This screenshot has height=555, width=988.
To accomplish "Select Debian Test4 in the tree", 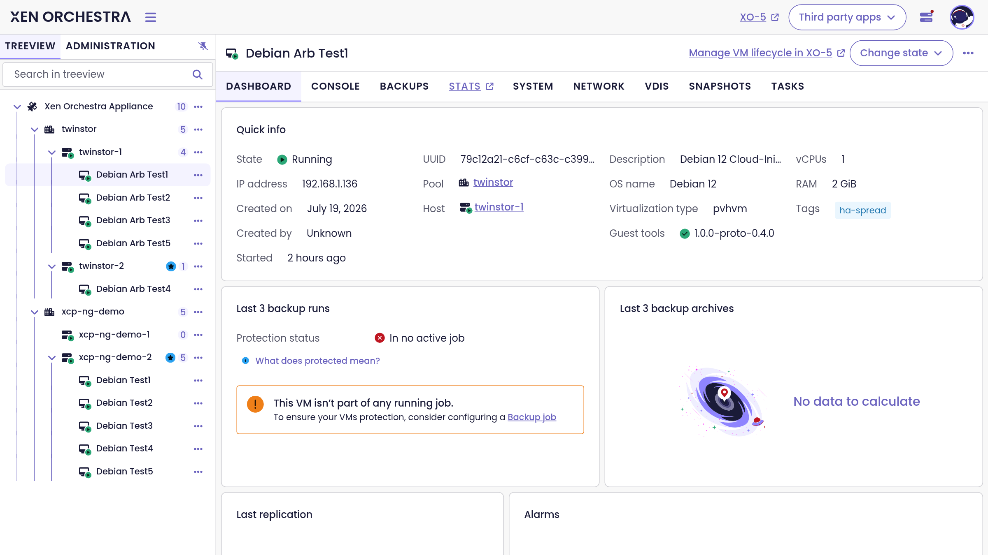I will pyautogui.click(x=108, y=449).
